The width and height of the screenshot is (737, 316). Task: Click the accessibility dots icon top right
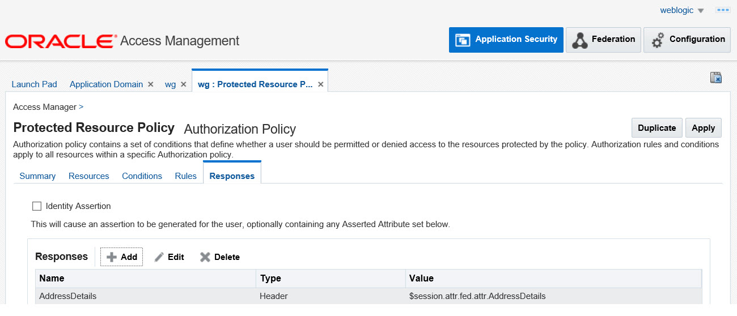click(x=722, y=10)
